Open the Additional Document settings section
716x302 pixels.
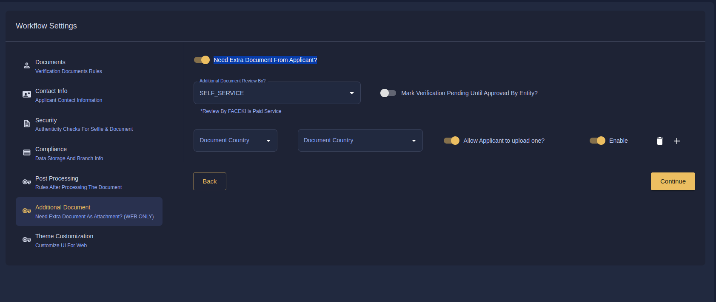89,212
